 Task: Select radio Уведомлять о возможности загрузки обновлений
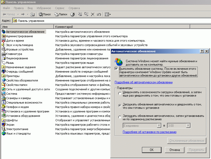(x=120, y=93)
